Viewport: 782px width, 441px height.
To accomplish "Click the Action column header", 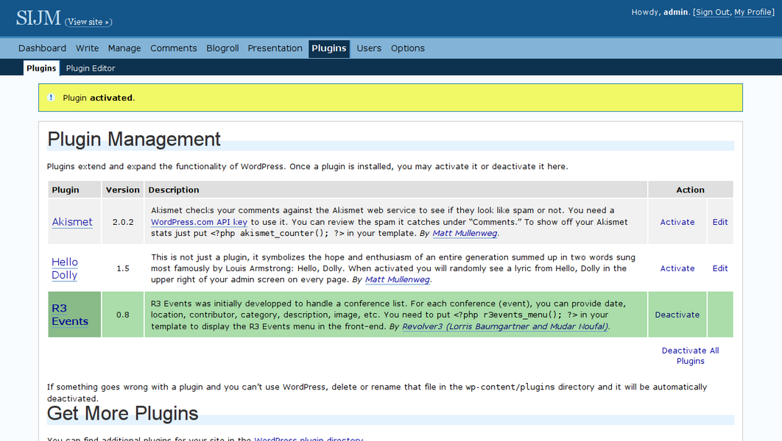I will pyautogui.click(x=691, y=190).
